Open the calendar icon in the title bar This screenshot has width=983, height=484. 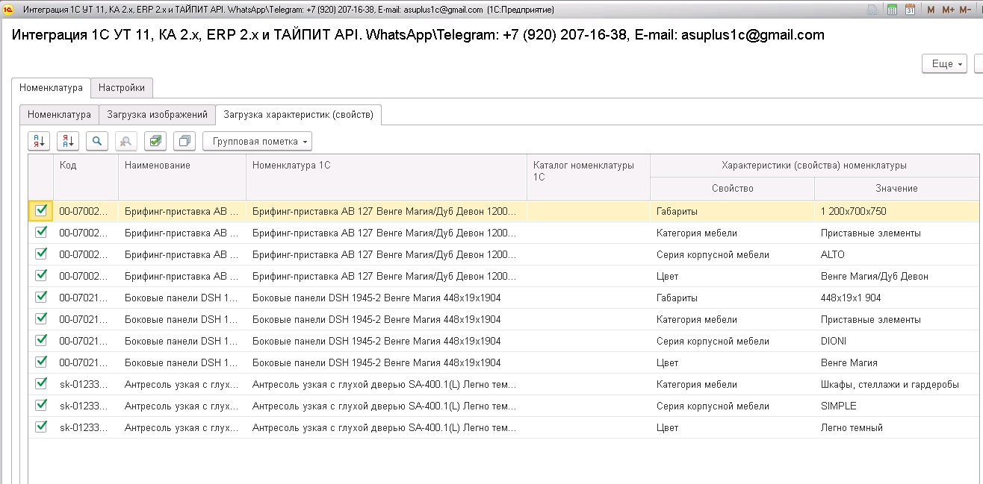pyautogui.click(x=911, y=10)
